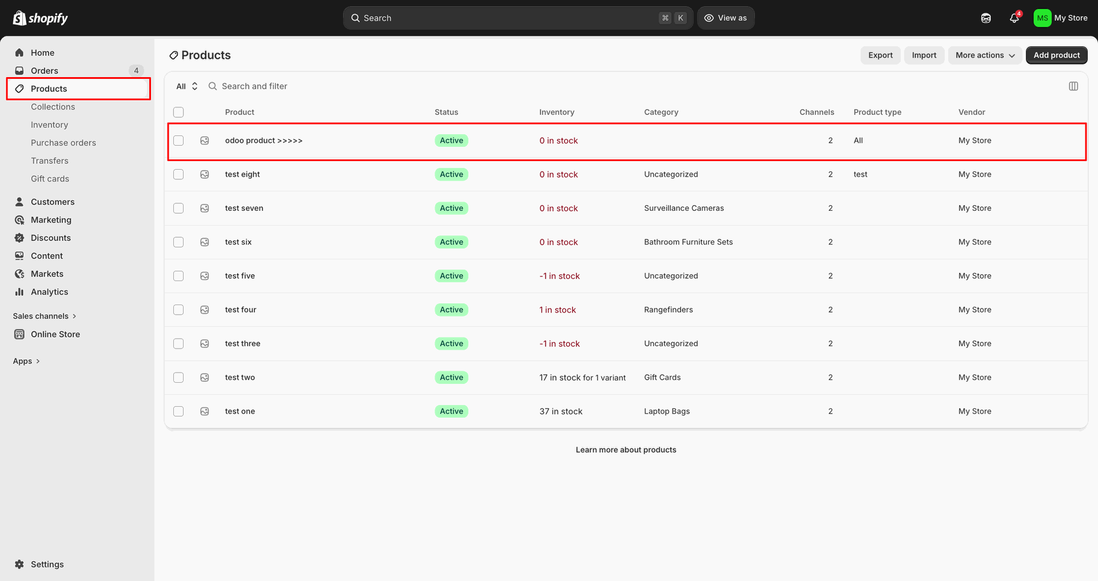
Task: Click the Online Store icon
Action: point(19,334)
